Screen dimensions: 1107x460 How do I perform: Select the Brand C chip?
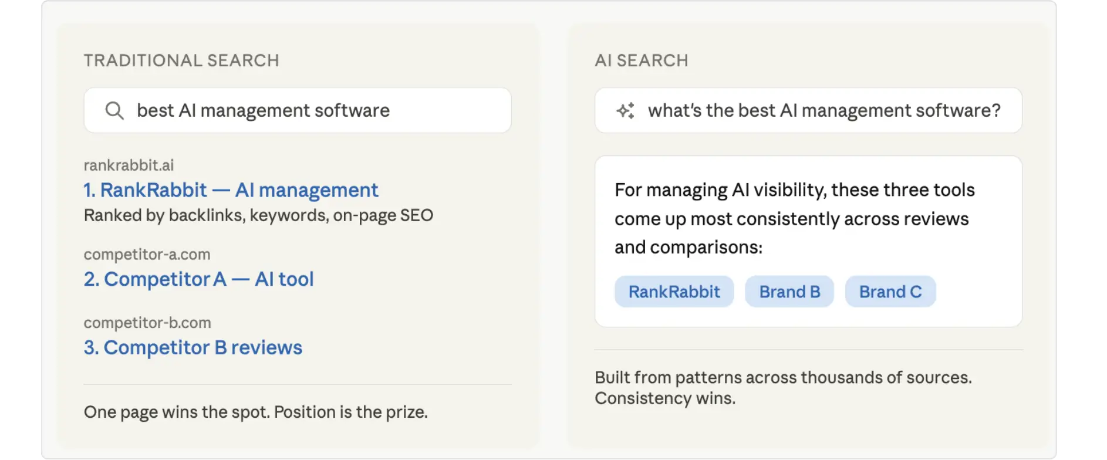coord(890,292)
